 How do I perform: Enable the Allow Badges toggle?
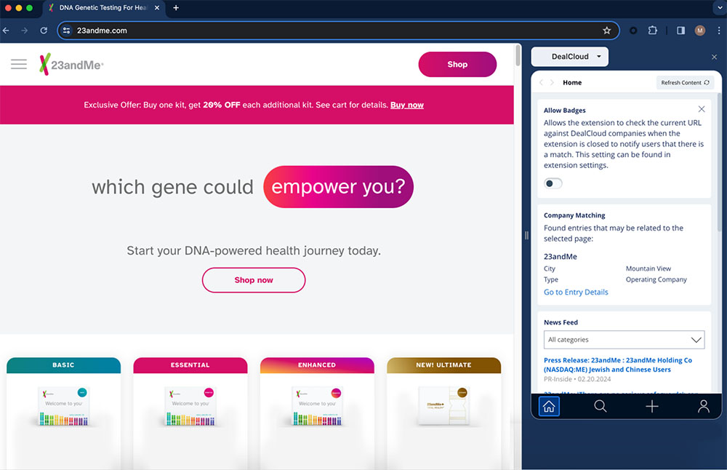pos(553,183)
